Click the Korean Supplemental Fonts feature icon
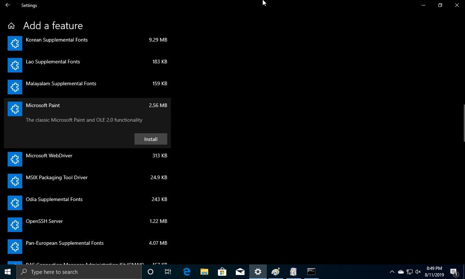 [15, 43]
